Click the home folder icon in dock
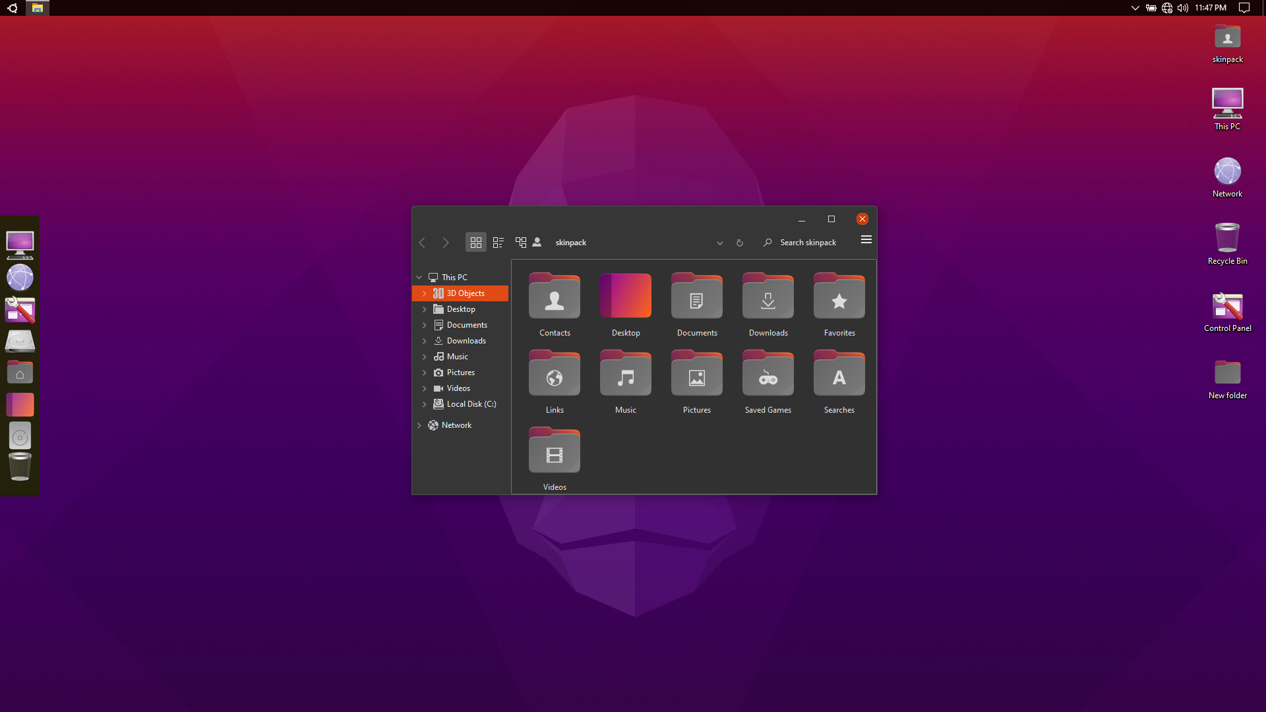This screenshot has height=712, width=1266. click(20, 374)
